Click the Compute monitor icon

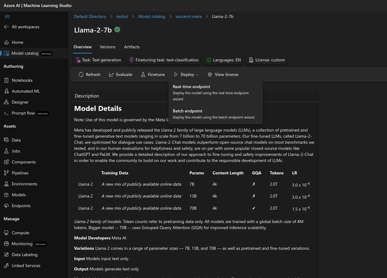[6, 233]
